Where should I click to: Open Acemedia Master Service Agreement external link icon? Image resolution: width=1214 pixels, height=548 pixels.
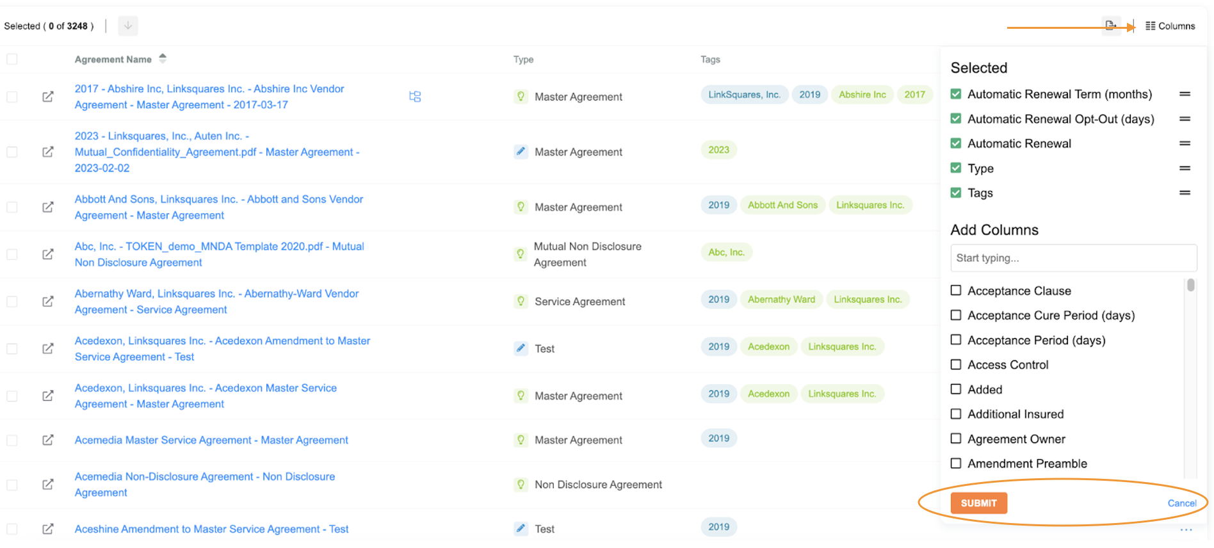coord(48,440)
